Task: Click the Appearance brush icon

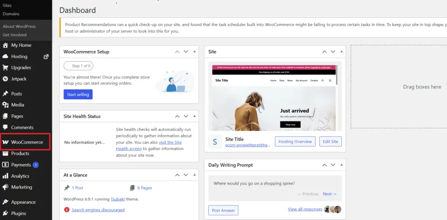Action: pyautogui.click(x=5, y=202)
